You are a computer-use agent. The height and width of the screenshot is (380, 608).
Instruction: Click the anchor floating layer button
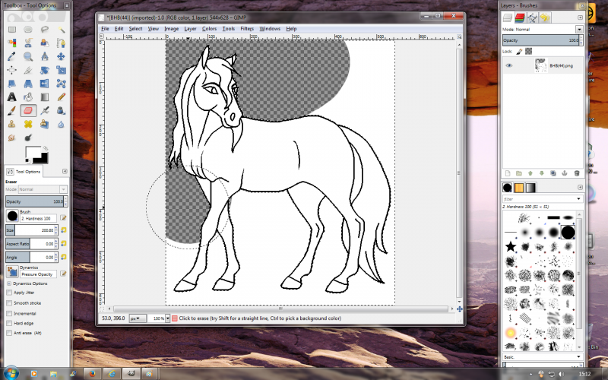(565, 173)
